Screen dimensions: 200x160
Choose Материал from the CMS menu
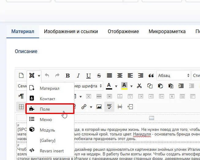tap(51, 88)
